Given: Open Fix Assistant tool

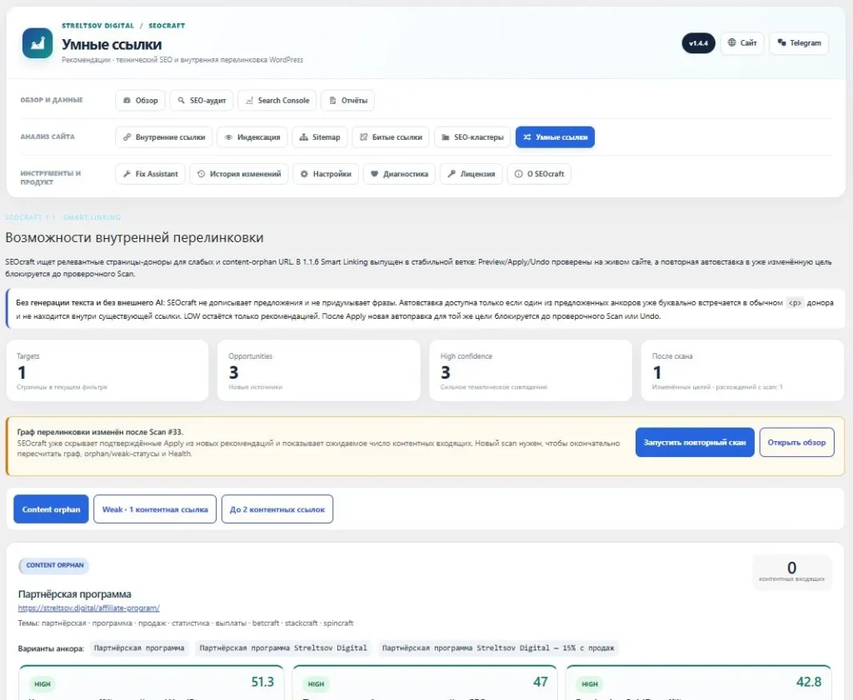Looking at the screenshot, I should click(x=150, y=174).
